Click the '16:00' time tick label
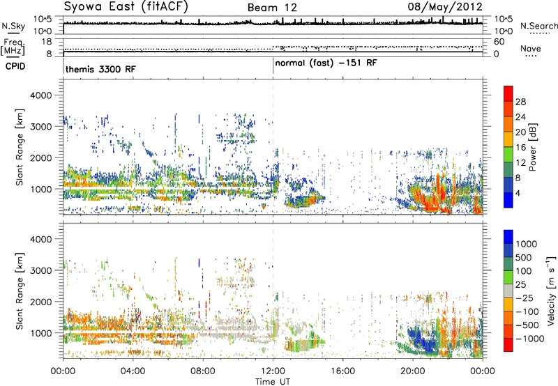Viewport: 558px width, 386px height. point(342,371)
